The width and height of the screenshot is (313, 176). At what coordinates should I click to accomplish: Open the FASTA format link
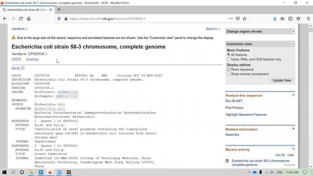pos(16,59)
